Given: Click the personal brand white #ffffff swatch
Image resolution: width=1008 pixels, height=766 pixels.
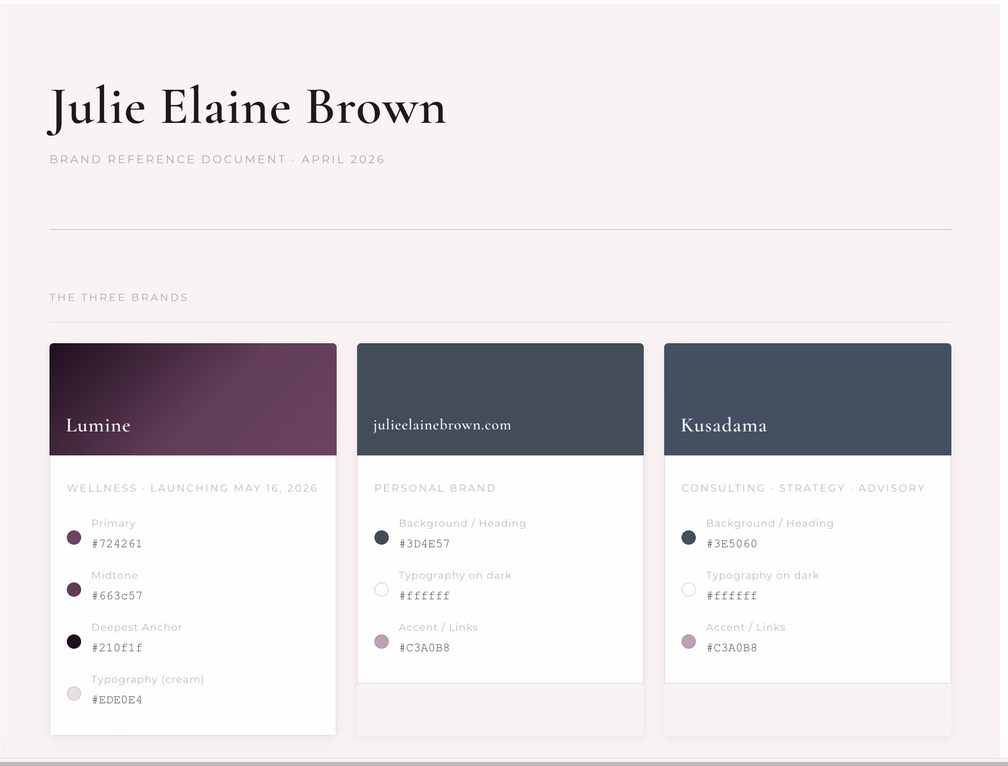Looking at the screenshot, I should point(382,590).
